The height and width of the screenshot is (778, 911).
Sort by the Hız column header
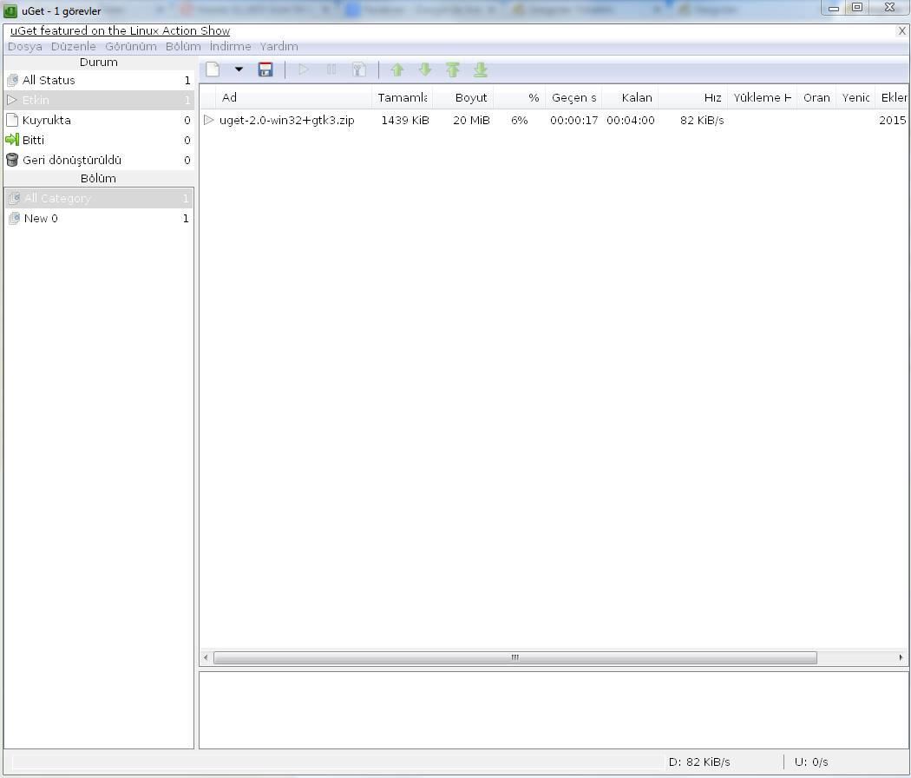[x=692, y=98]
